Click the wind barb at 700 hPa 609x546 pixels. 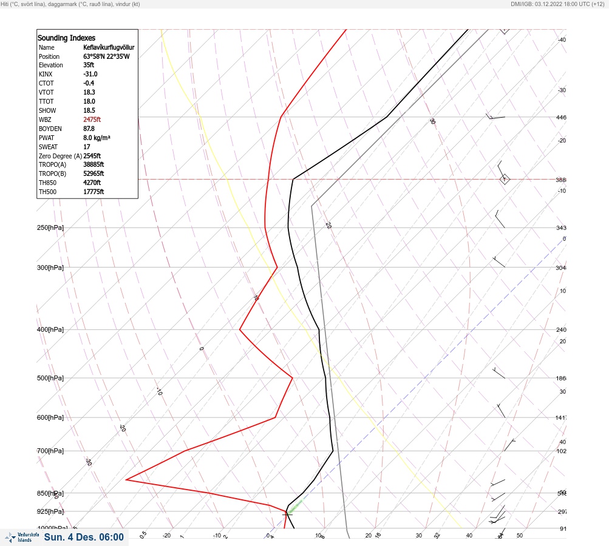point(509,445)
